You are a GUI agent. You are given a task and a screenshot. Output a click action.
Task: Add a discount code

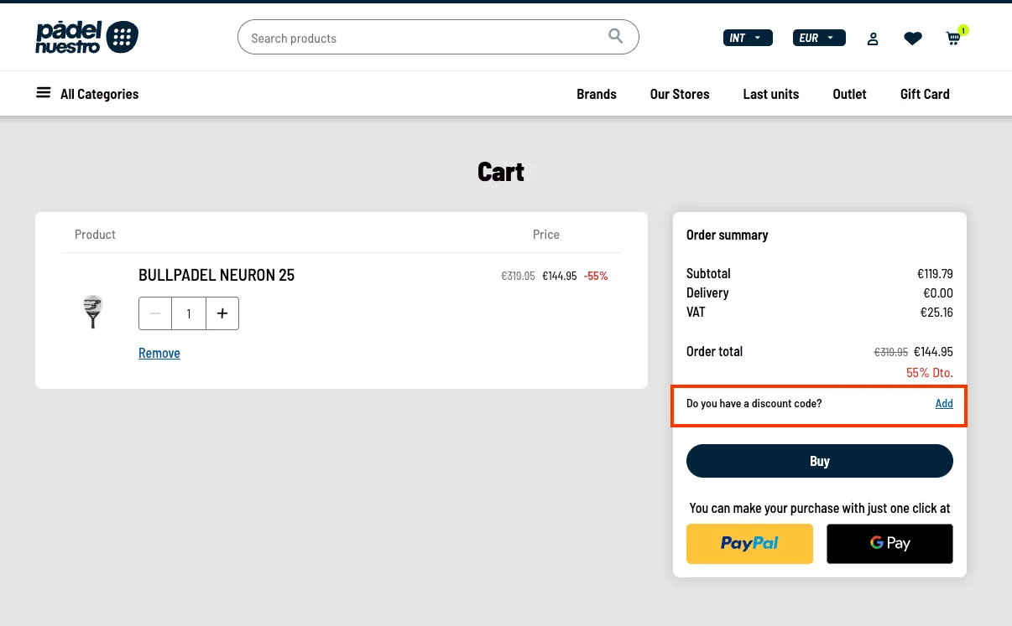944,403
